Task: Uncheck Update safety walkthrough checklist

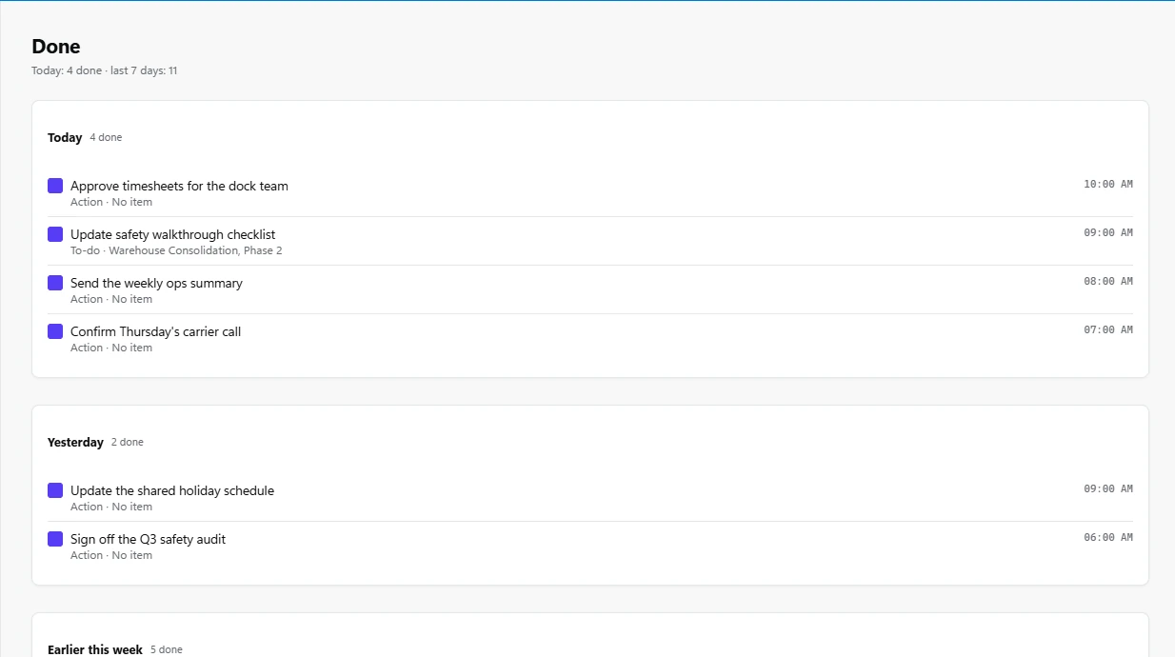Action: click(x=55, y=234)
